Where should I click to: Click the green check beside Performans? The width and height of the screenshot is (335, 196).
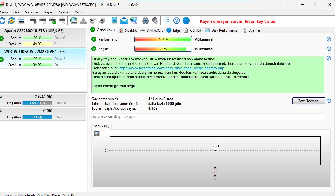coord(94,39)
